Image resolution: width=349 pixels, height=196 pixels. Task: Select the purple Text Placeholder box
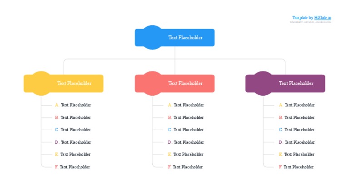coord(296,83)
